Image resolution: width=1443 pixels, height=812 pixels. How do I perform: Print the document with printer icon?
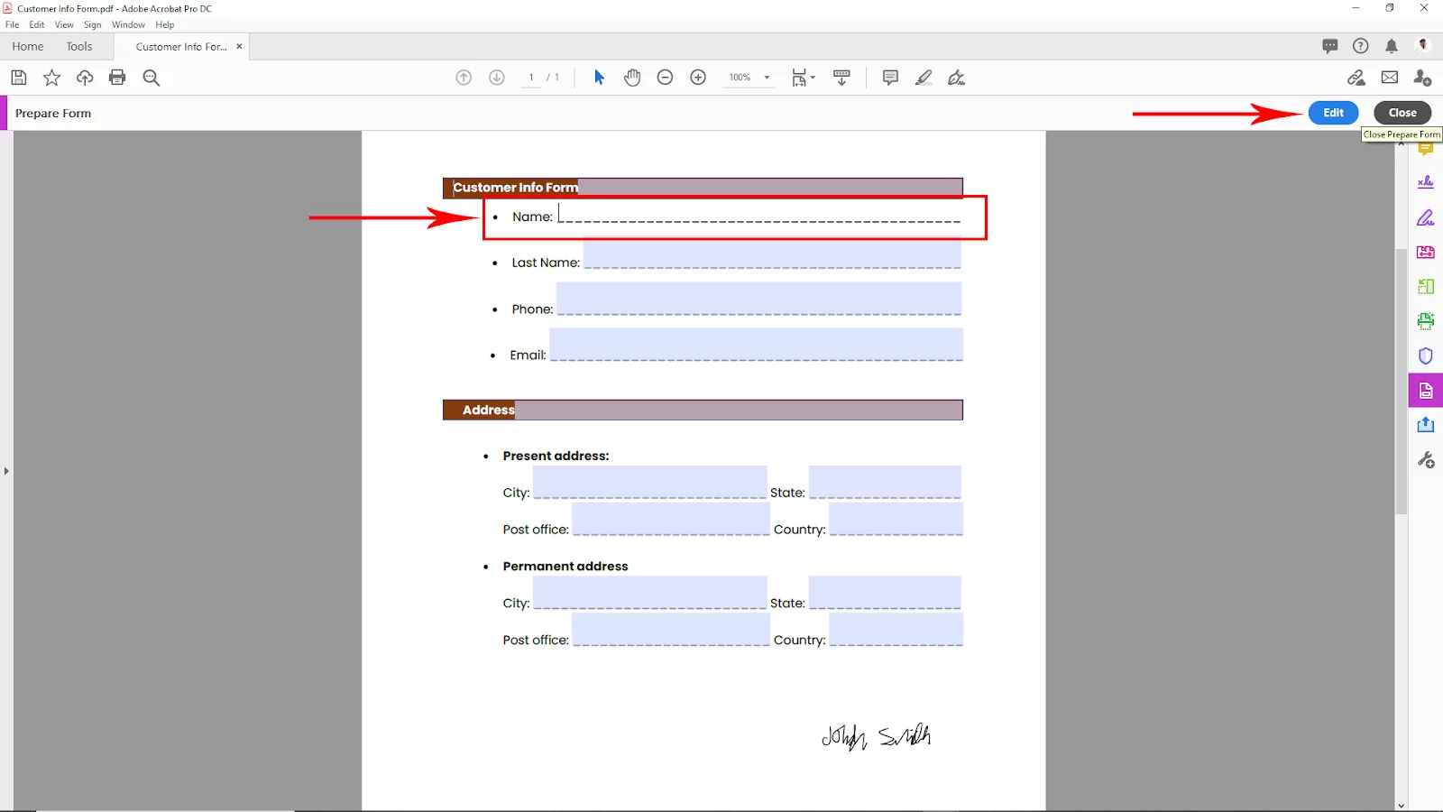117,78
